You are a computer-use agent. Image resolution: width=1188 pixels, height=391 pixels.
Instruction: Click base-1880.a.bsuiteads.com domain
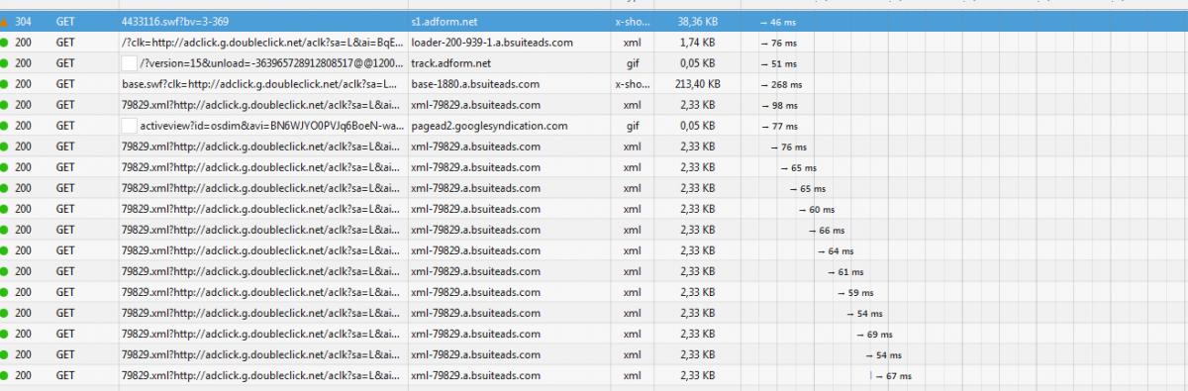475,84
